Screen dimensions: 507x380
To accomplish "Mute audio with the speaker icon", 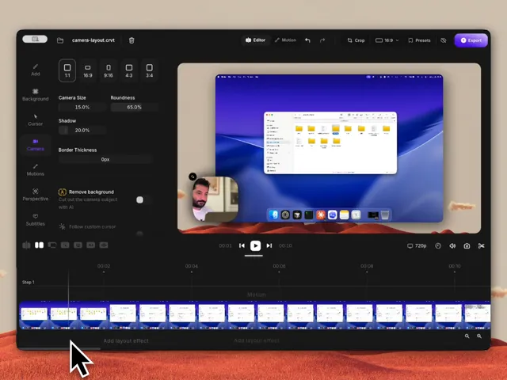I will [452, 246].
